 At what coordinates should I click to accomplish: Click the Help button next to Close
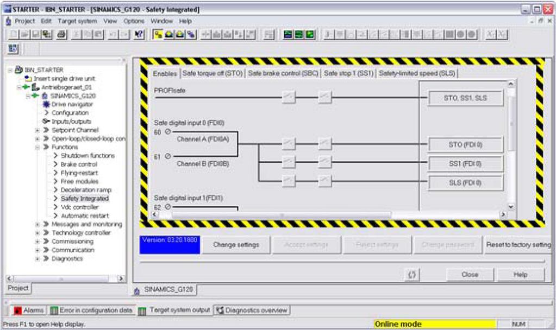pos(521,275)
